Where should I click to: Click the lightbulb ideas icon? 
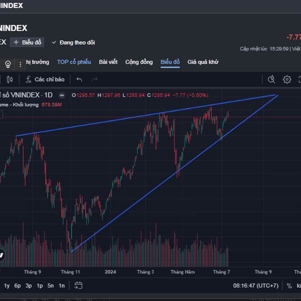8,64
